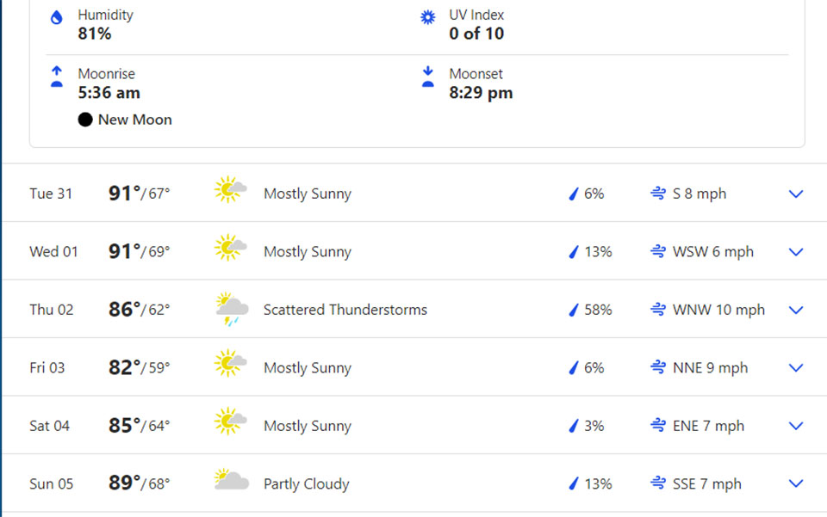Expand the Tue 31 forecast details
The width and height of the screenshot is (827, 517).
[796, 194]
